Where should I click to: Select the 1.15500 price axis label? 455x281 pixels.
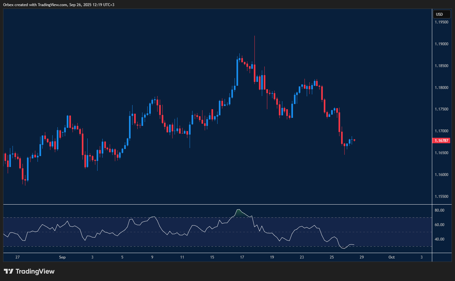pyautogui.click(x=442, y=196)
